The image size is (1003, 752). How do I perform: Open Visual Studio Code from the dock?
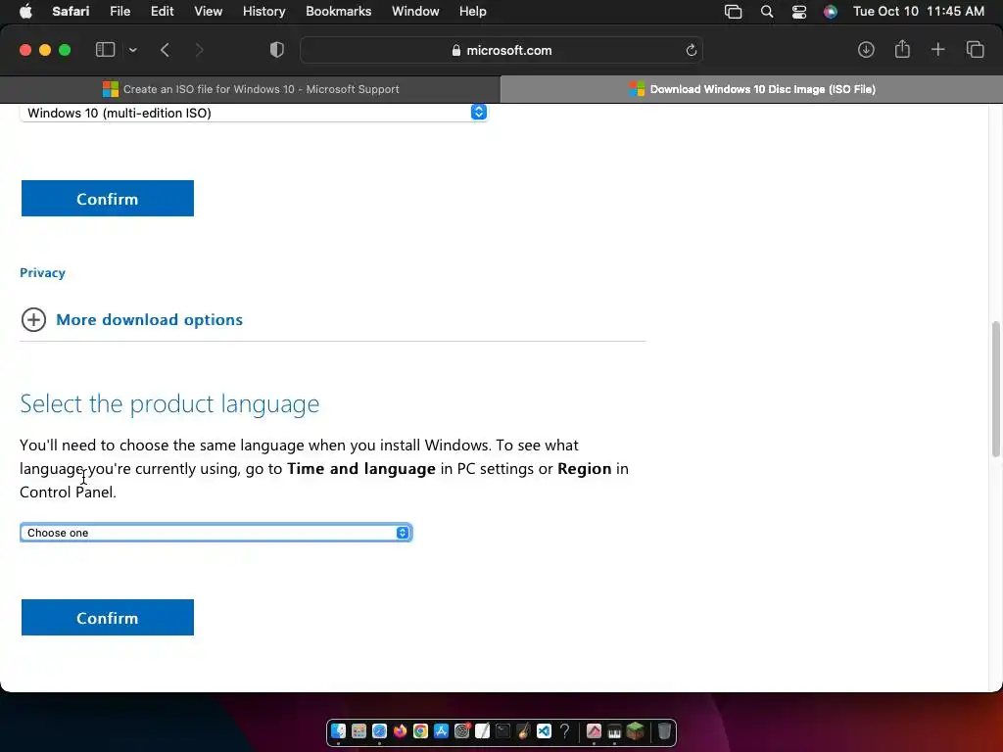(544, 730)
